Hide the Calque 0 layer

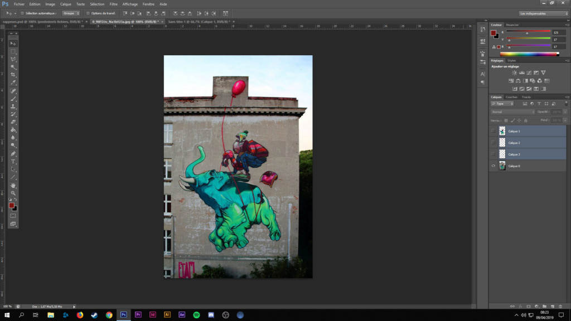[493, 166]
